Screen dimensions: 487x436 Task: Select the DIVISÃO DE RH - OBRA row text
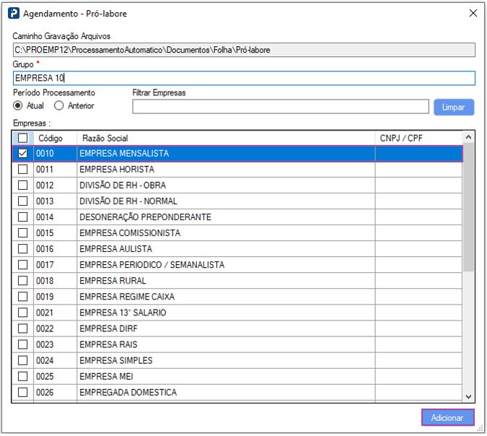[x=123, y=186]
